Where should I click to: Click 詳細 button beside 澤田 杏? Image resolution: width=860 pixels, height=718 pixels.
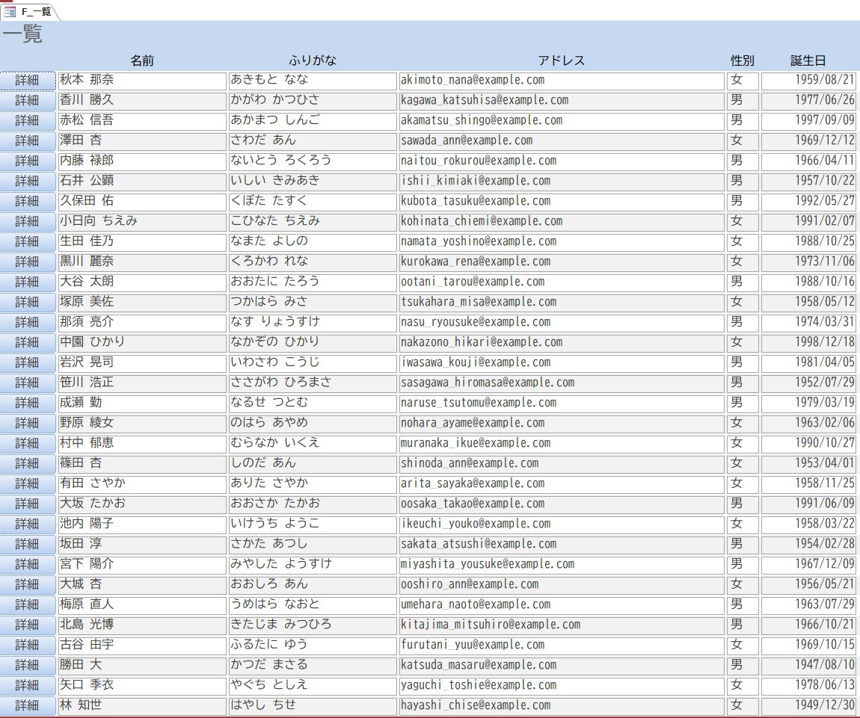tap(28, 141)
